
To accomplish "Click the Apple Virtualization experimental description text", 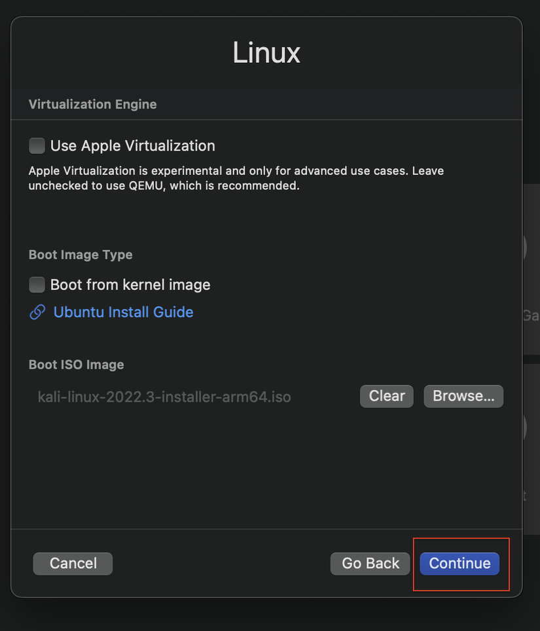I will point(236,178).
